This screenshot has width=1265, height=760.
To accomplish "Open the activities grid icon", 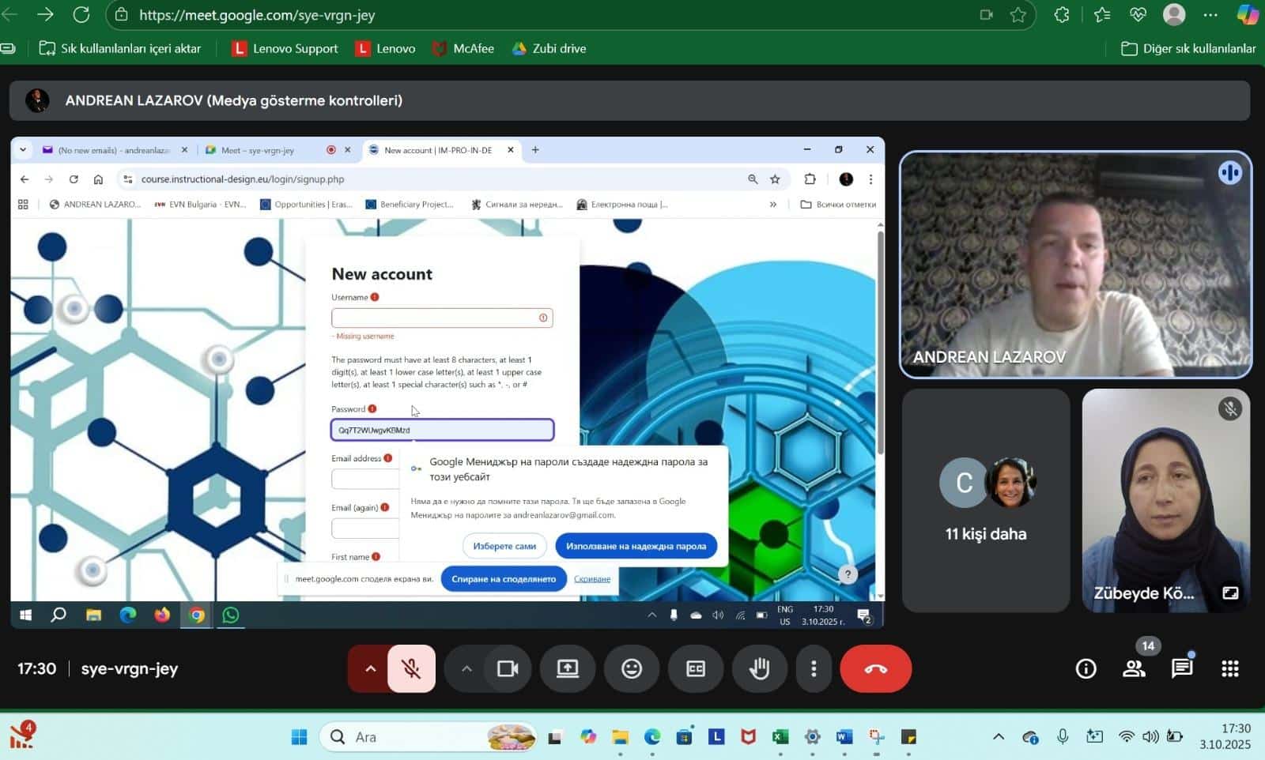I will [x=1229, y=668].
